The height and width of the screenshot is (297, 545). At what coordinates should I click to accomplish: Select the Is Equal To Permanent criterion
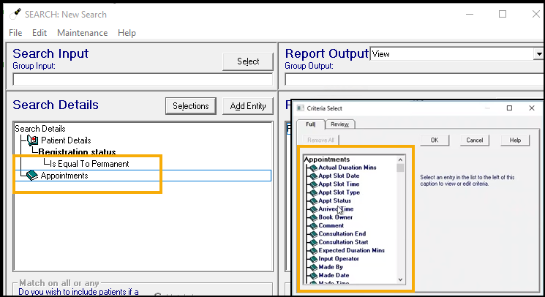(x=89, y=164)
